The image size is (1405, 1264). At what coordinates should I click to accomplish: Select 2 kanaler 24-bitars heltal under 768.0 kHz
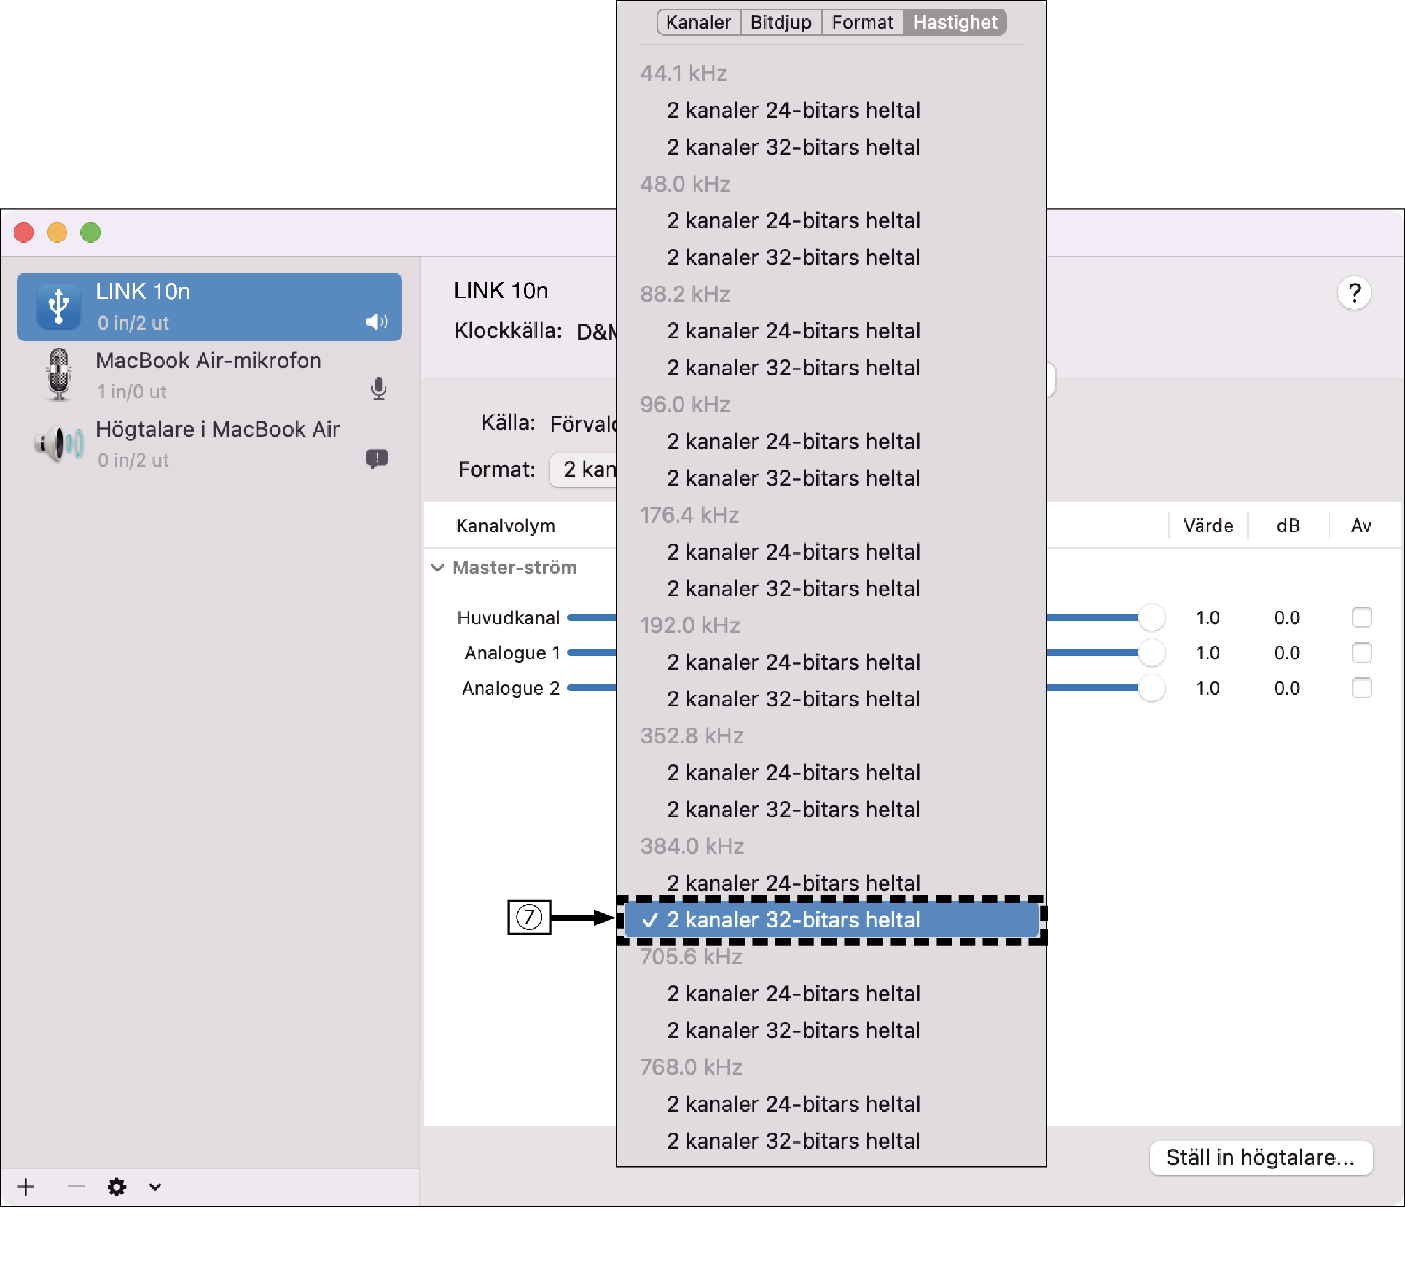pos(793,1104)
